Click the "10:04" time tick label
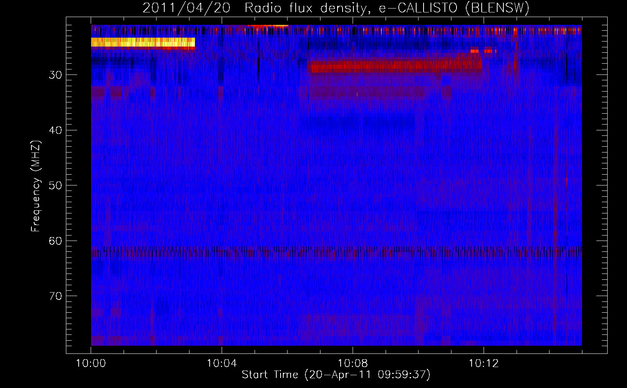This screenshot has width=627, height=388. [x=222, y=364]
